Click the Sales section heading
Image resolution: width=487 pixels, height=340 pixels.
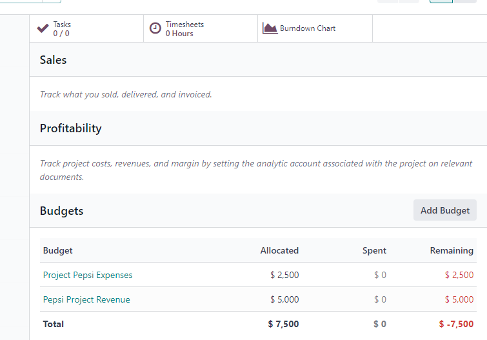pos(53,59)
